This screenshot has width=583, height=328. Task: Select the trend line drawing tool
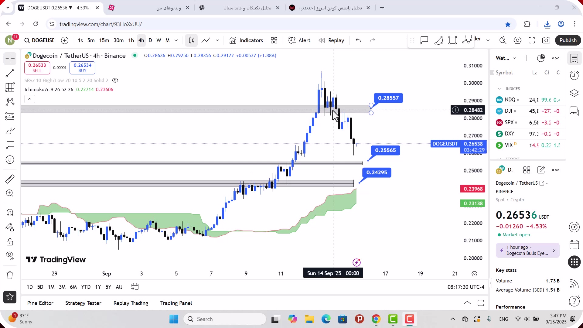(x=10, y=73)
